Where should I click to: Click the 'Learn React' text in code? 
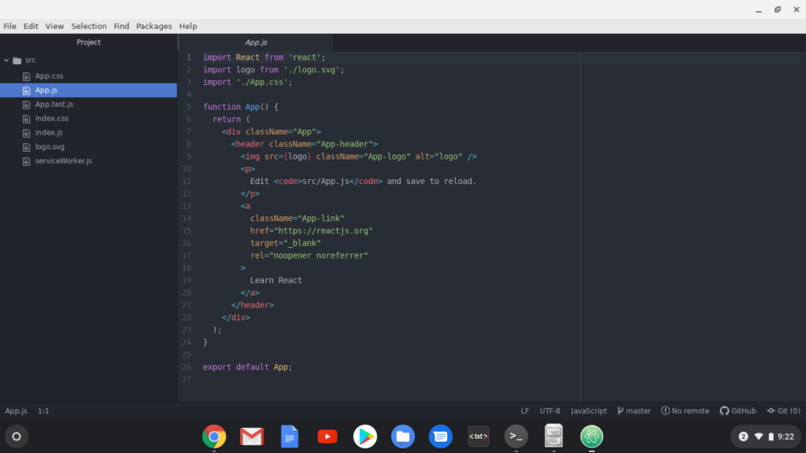coord(276,281)
